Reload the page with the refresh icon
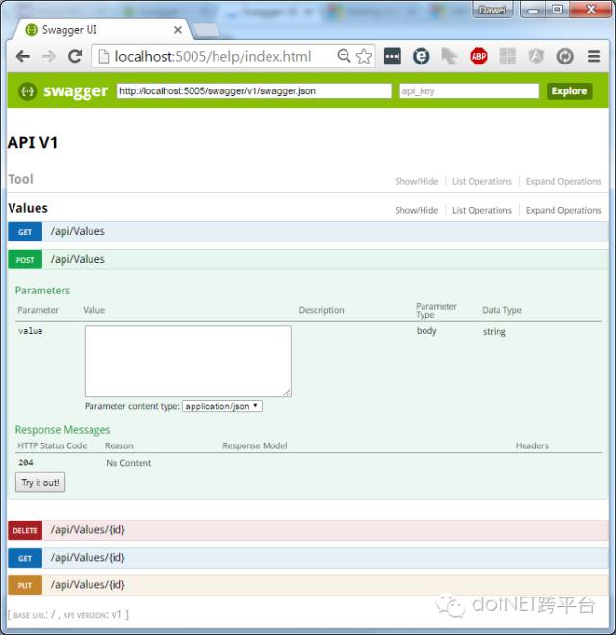 [75, 57]
